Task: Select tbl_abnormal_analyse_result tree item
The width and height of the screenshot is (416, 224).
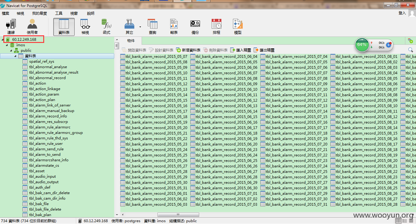Action: pos(54,72)
